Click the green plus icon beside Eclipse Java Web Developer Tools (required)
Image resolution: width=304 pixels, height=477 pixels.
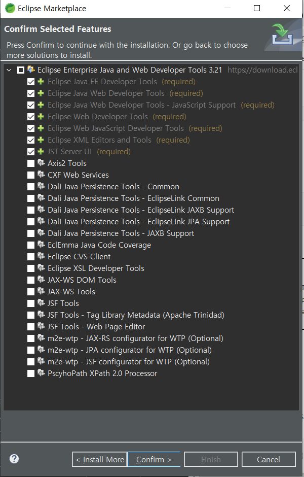point(41,93)
